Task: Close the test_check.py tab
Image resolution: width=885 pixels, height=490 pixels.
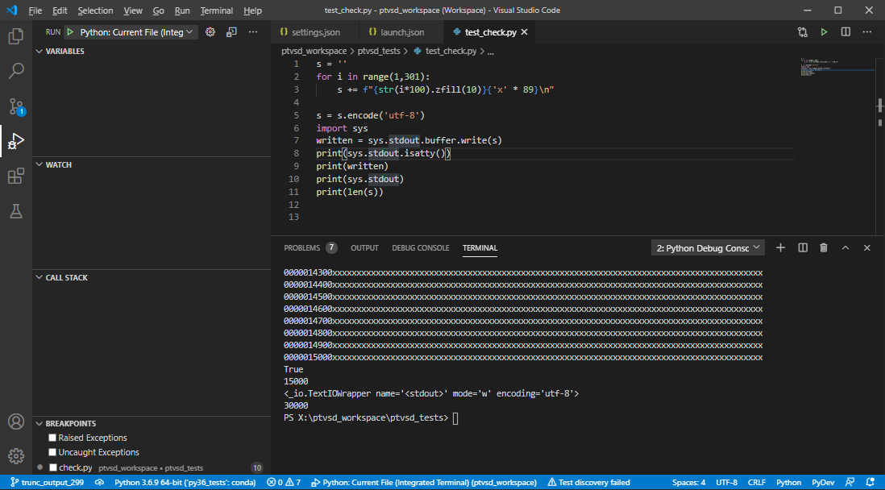Action: (524, 32)
